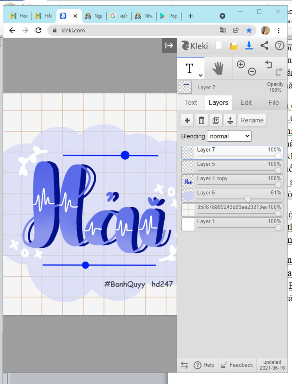
Task: Click the zoom out magnifier icon
Action: 252,72
